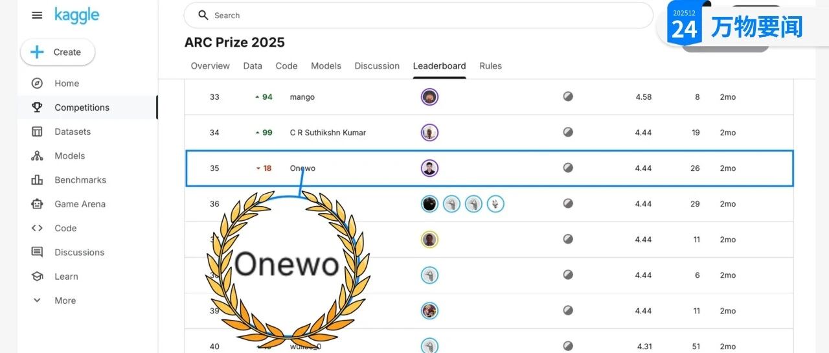The height and width of the screenshot is (353, 829).
Task: Click the Kaggle logo
Action: point(76,16)
